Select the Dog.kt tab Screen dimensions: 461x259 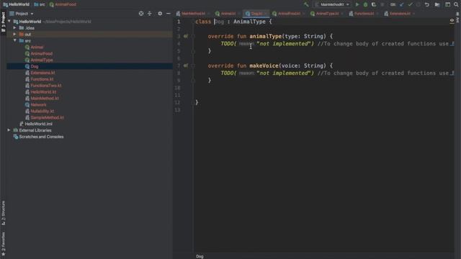256,14
